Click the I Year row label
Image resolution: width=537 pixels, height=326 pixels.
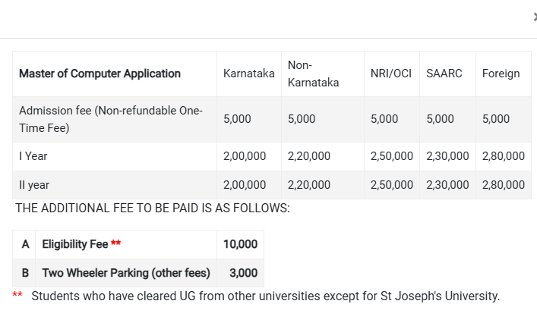[x=33, y=156]
